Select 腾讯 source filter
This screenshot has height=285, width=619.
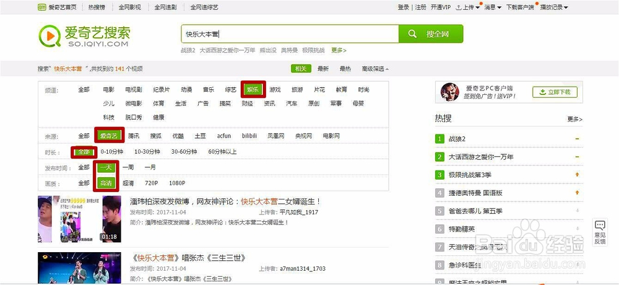tap(134, 136)
